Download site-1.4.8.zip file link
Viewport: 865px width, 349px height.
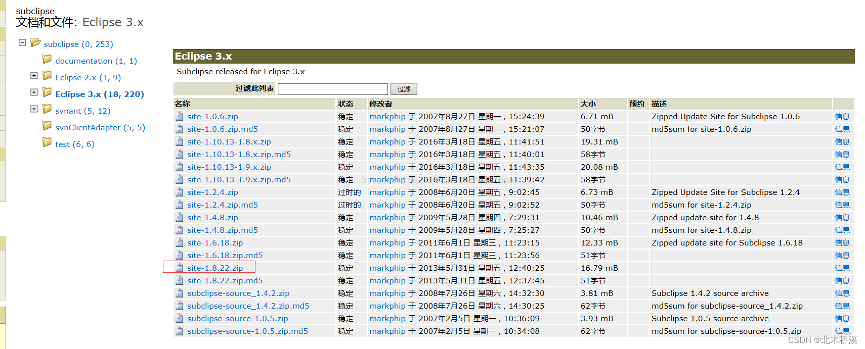[212, 218]
